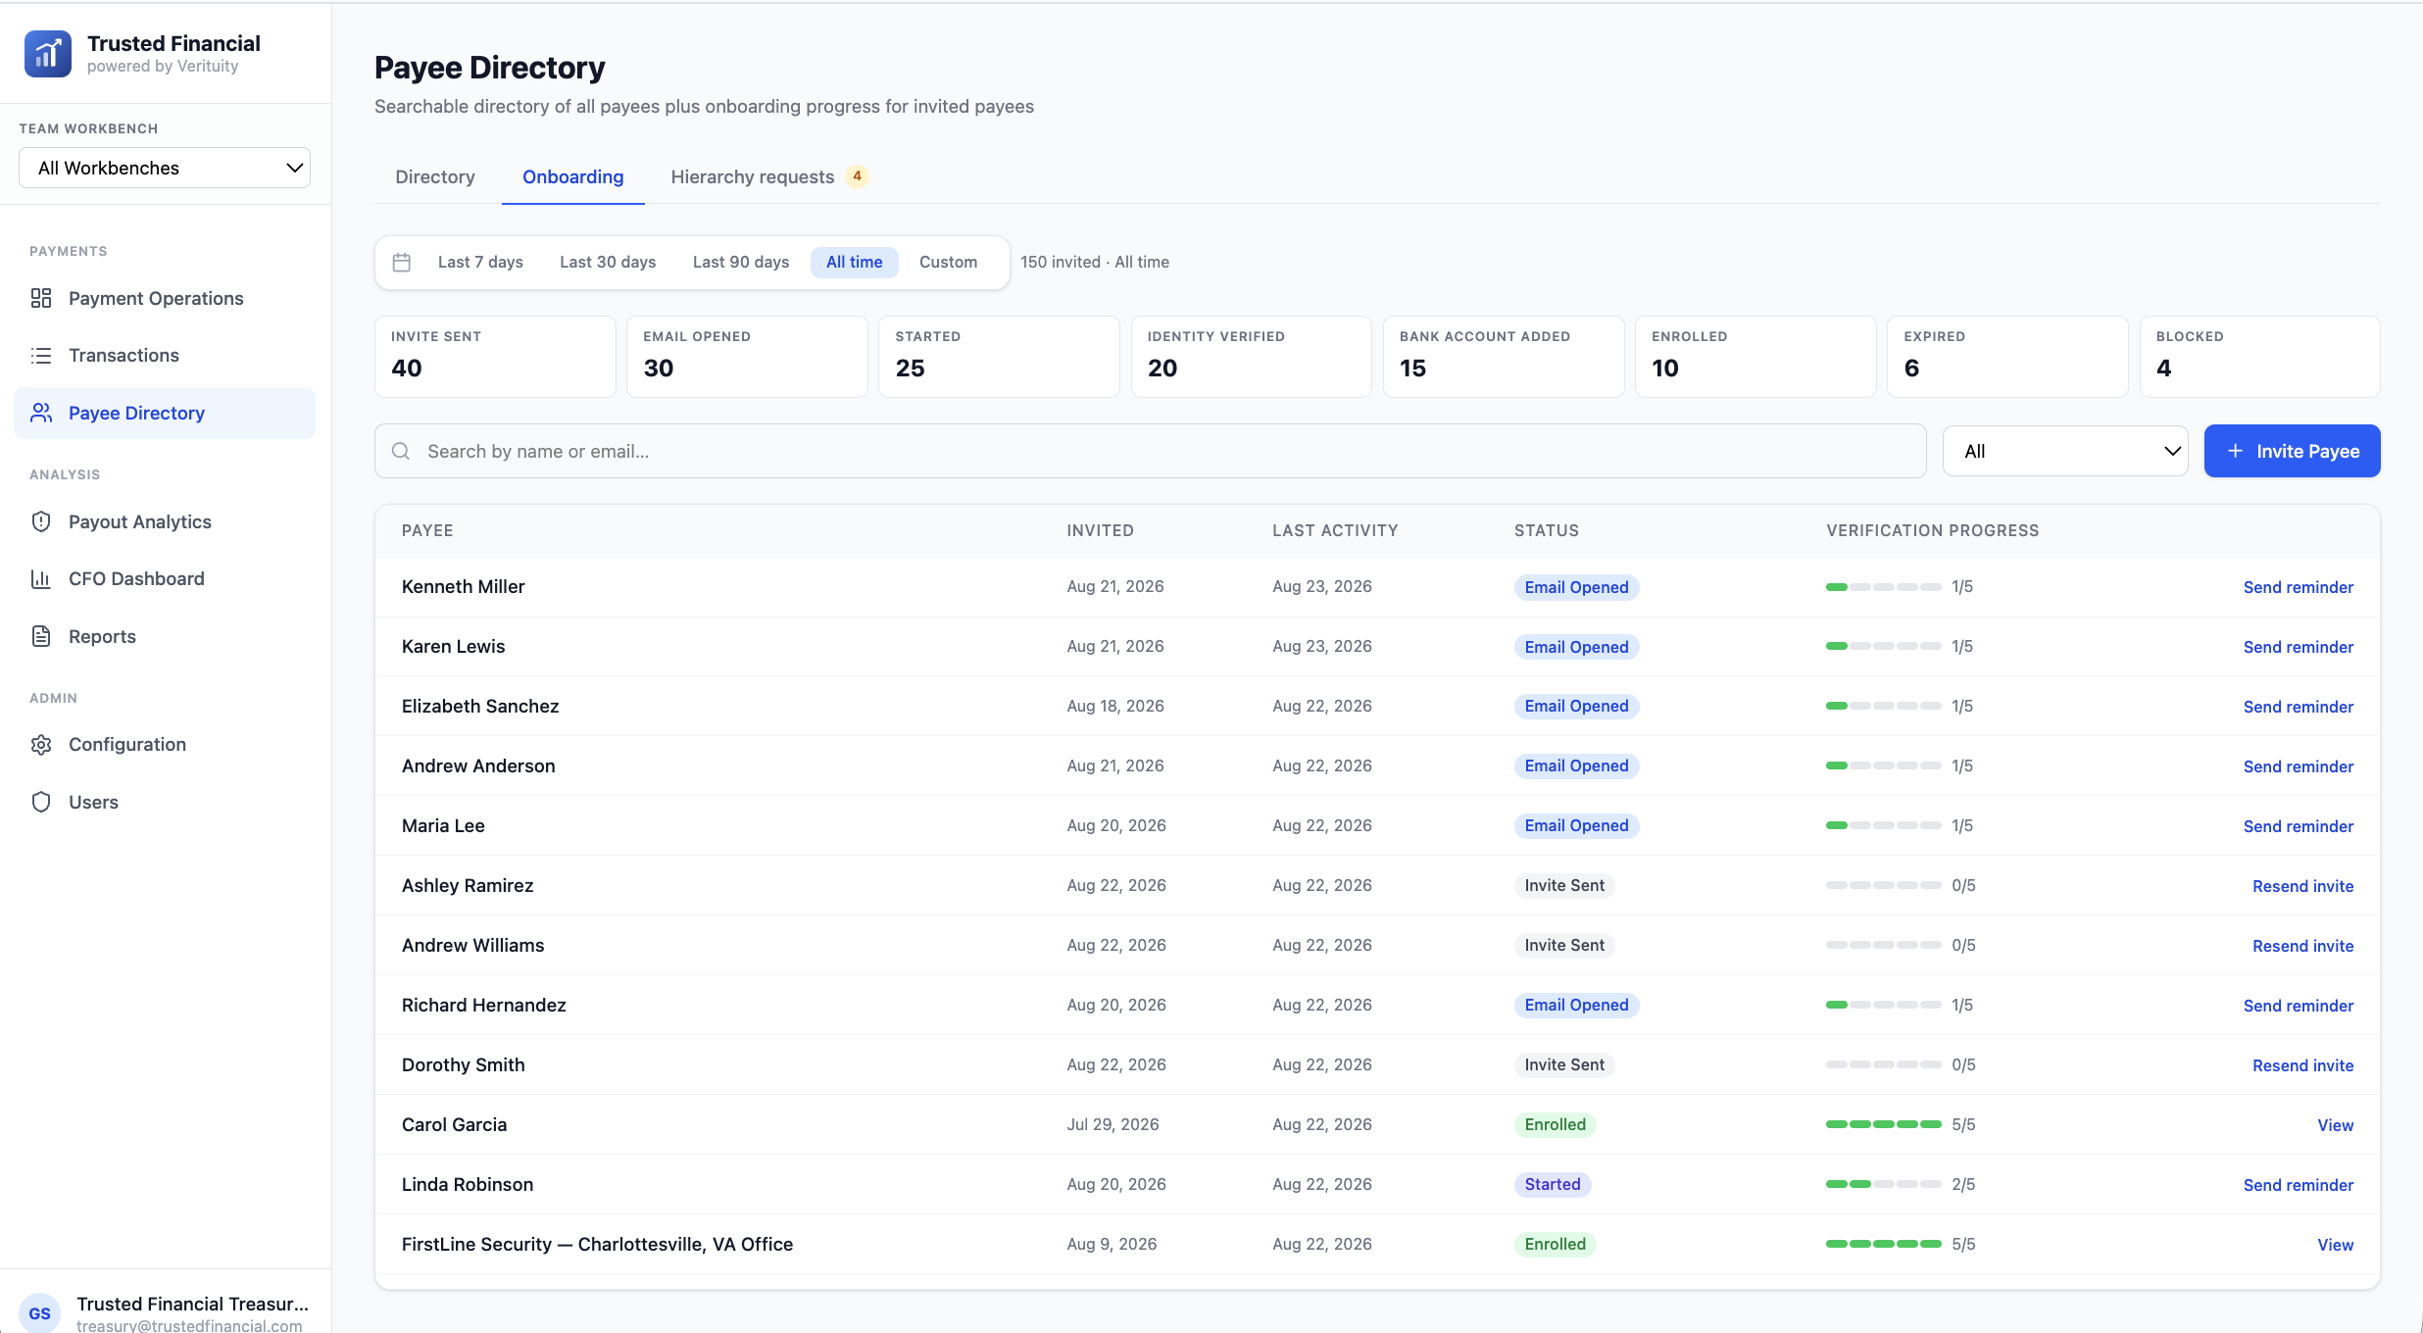The image size is (2423, 1333).
Task: Filter by Last 90 days
Action: coord(741,262)
